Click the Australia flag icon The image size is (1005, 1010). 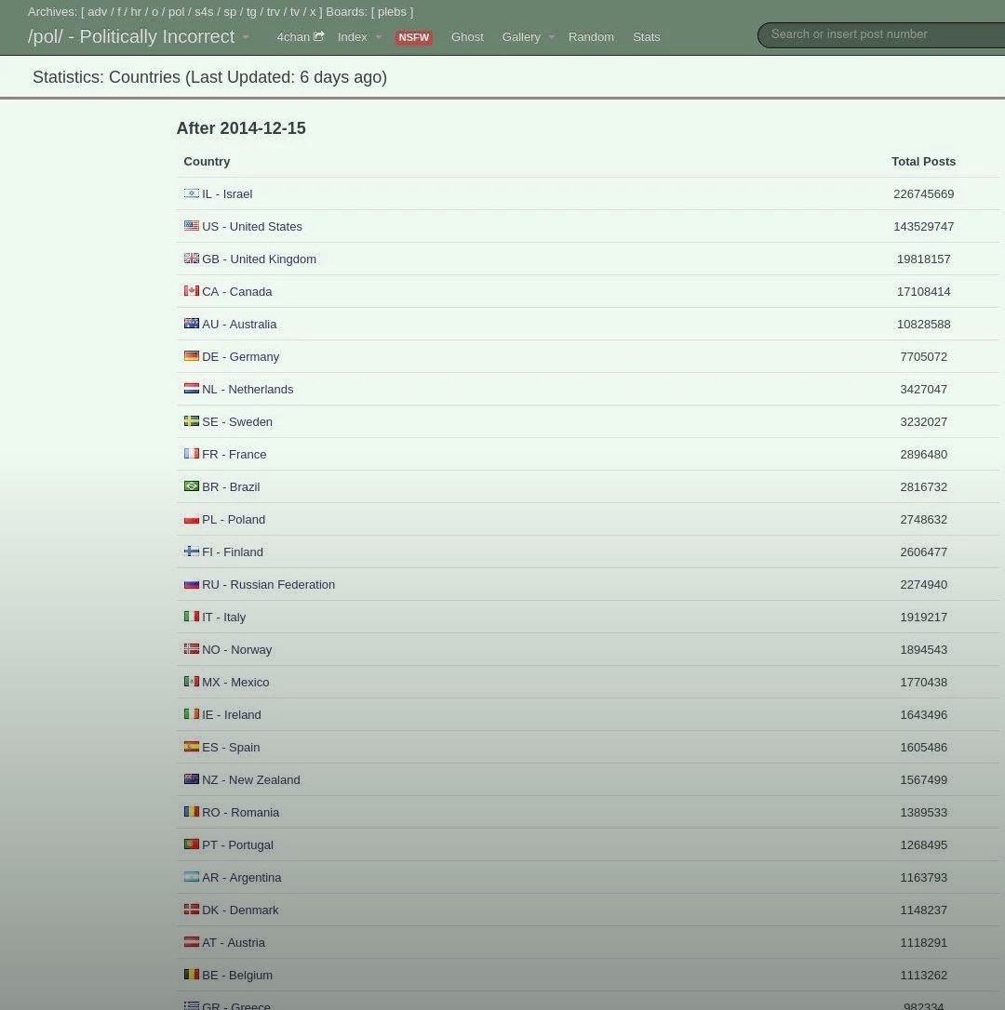pyautogui.click(x=192, y=324)
